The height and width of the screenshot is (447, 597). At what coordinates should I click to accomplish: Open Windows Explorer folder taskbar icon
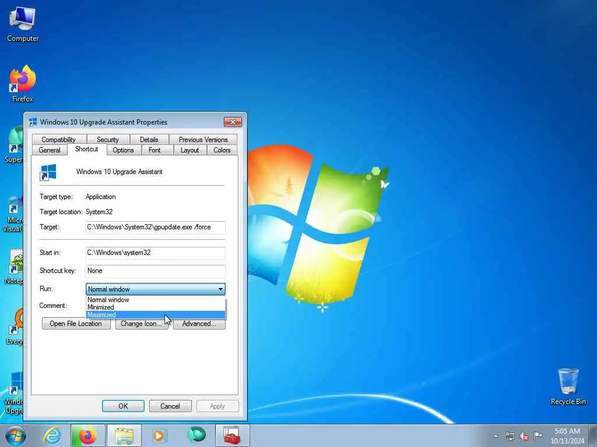pos(124,435)
